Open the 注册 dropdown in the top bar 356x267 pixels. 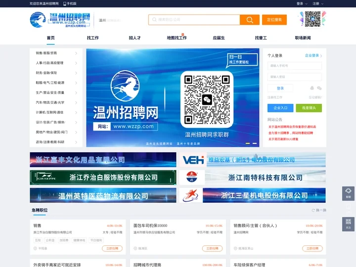coord(318,3)
